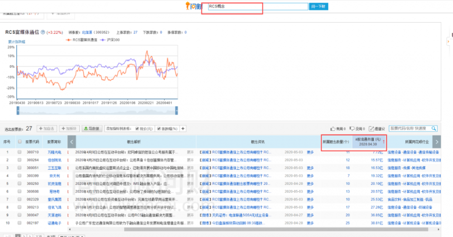Sort by 所属概念数量(个) column header
The width and height of the screenshot is (453, 237).
pos(336,142)
